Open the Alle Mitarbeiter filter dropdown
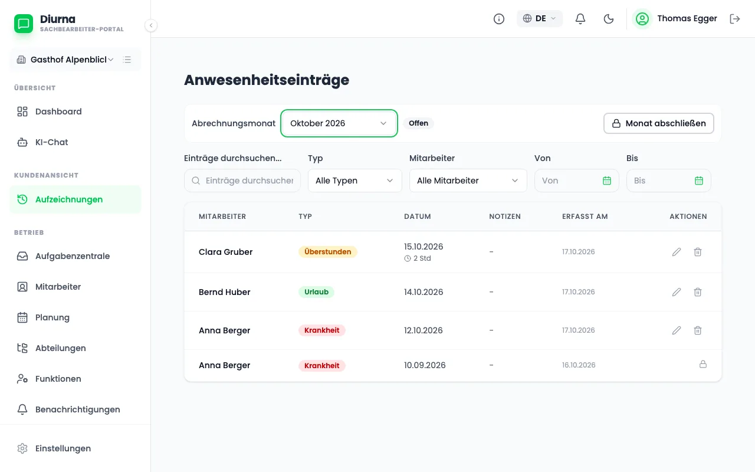The image size is (755, 472). [x=468, y=181]
